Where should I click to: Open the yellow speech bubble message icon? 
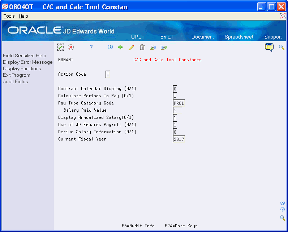pos(269,47)
